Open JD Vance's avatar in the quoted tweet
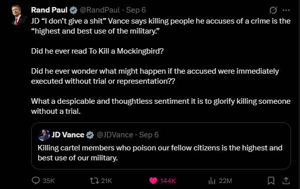 (x=44, y=135)
